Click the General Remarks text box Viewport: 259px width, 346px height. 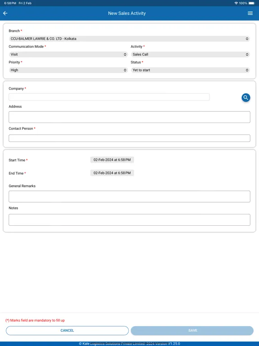129,196
